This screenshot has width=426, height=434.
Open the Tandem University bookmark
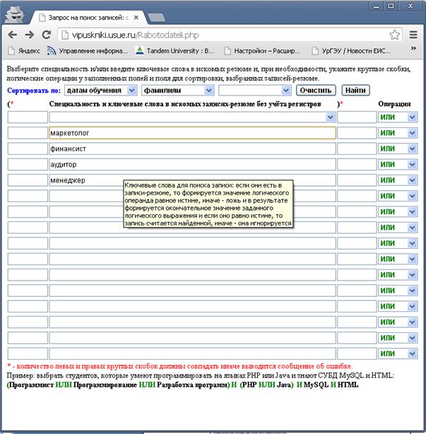pos(174,51)
